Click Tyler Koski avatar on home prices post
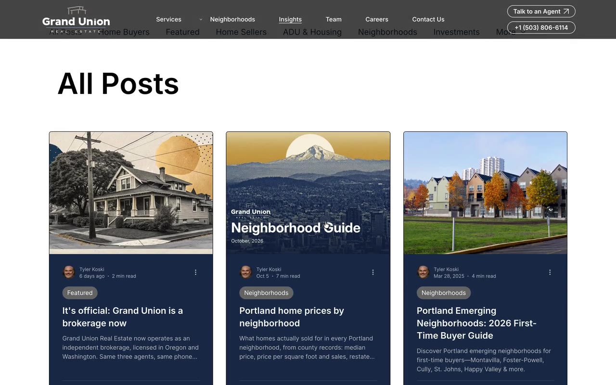 pos(246,272)
